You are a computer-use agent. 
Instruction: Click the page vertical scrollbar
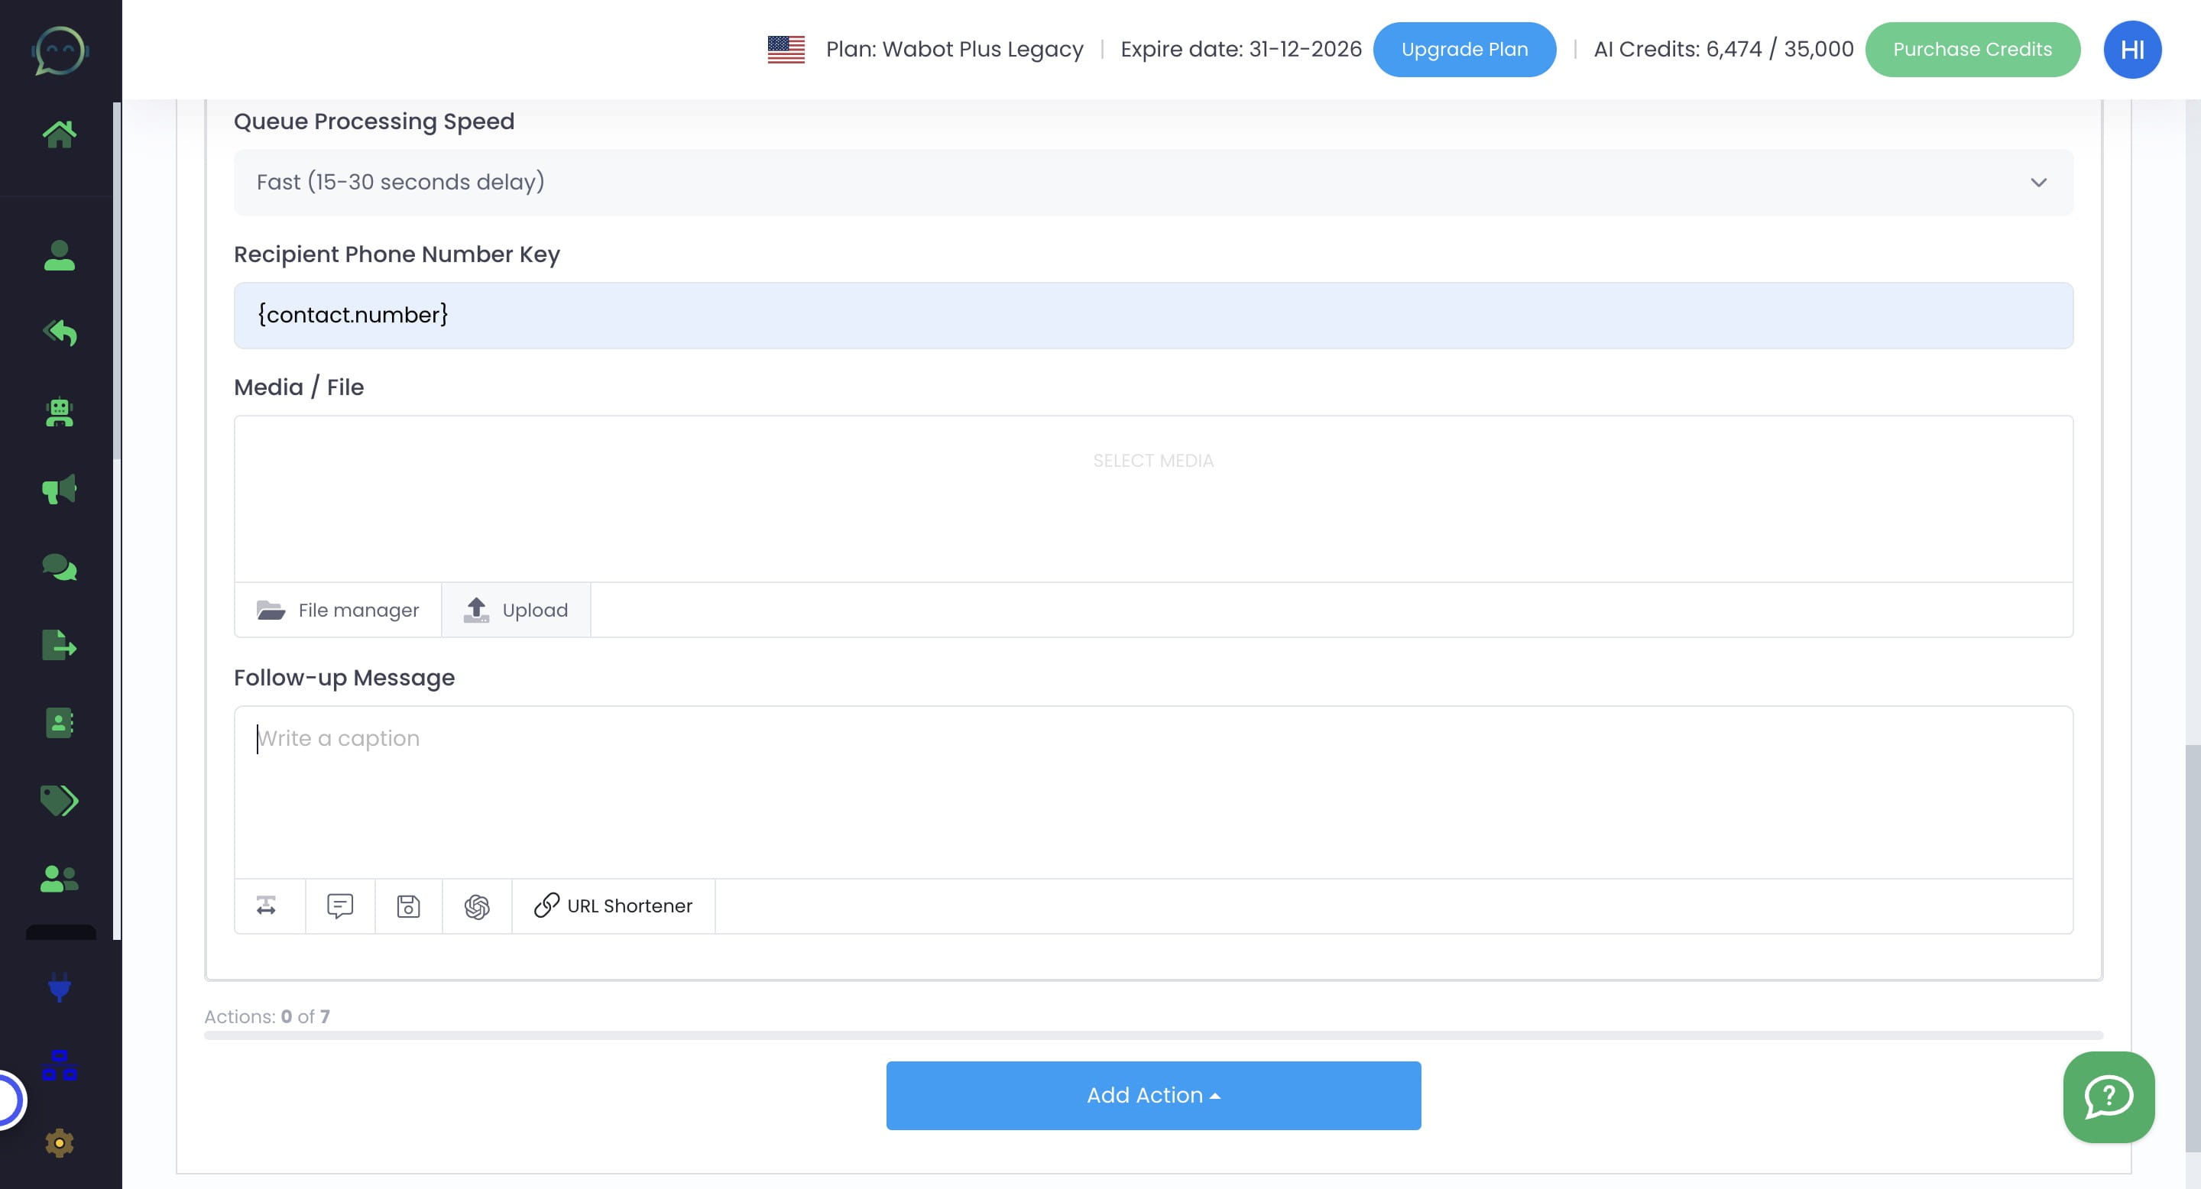click(2192, 940)
